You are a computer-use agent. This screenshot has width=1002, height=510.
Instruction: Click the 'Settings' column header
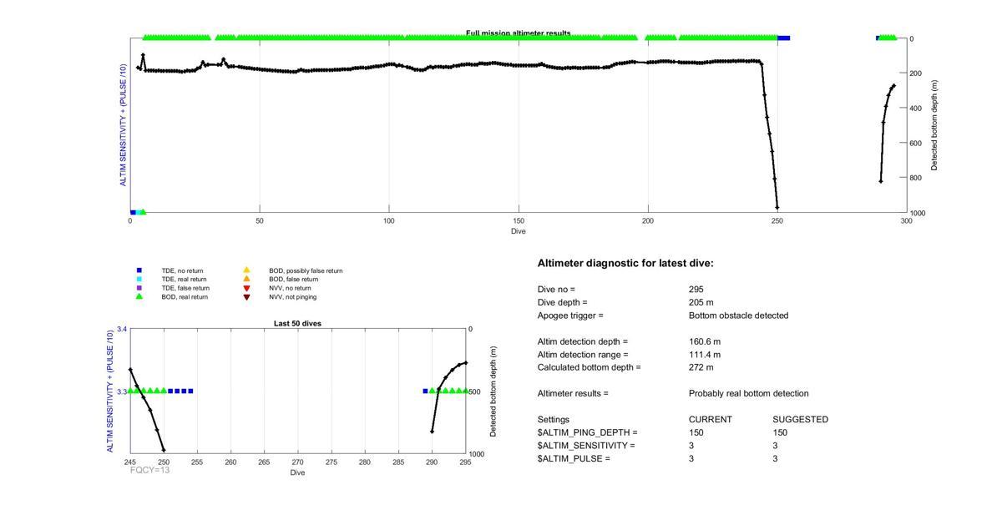pos(554,420)
